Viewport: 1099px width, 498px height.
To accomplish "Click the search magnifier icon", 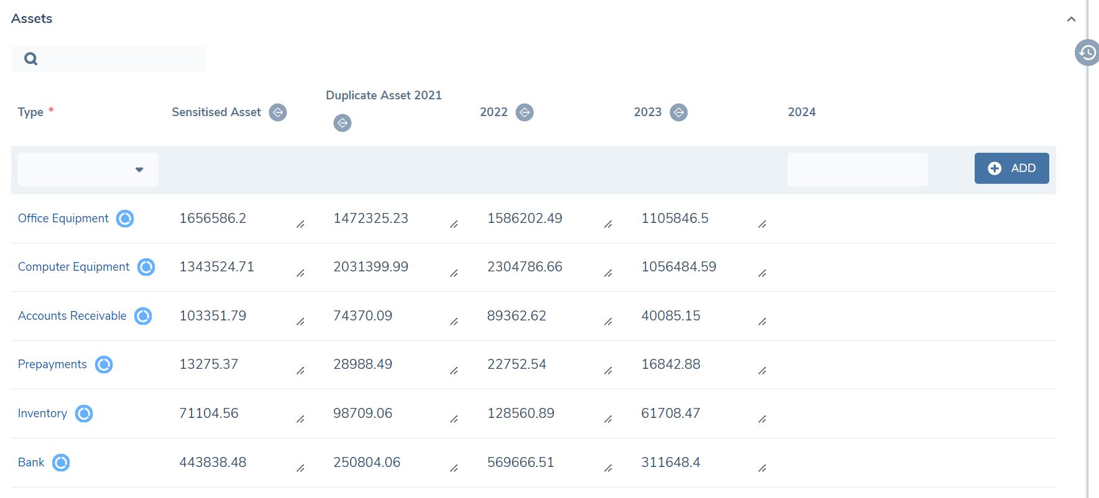I will tap(30, 59).
